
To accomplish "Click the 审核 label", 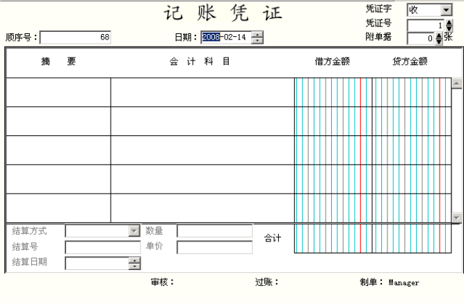I will (162, 282).
